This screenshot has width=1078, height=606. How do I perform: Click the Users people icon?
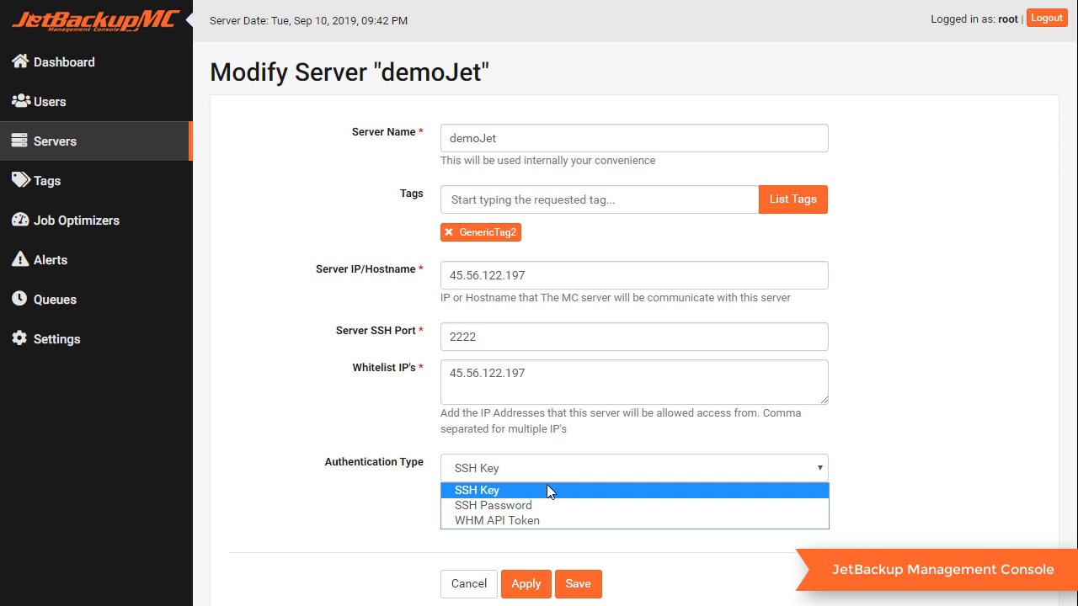[20, 101]
